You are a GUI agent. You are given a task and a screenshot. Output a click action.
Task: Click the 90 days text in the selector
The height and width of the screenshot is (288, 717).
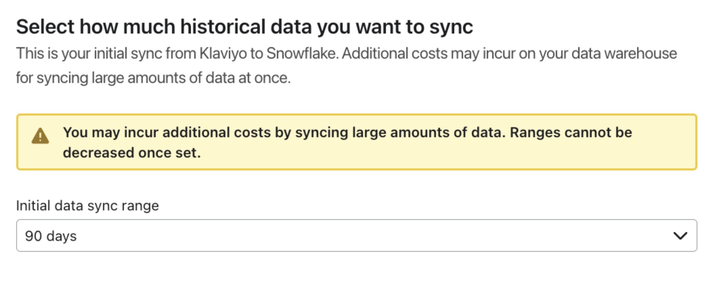[x=51, y=236]
